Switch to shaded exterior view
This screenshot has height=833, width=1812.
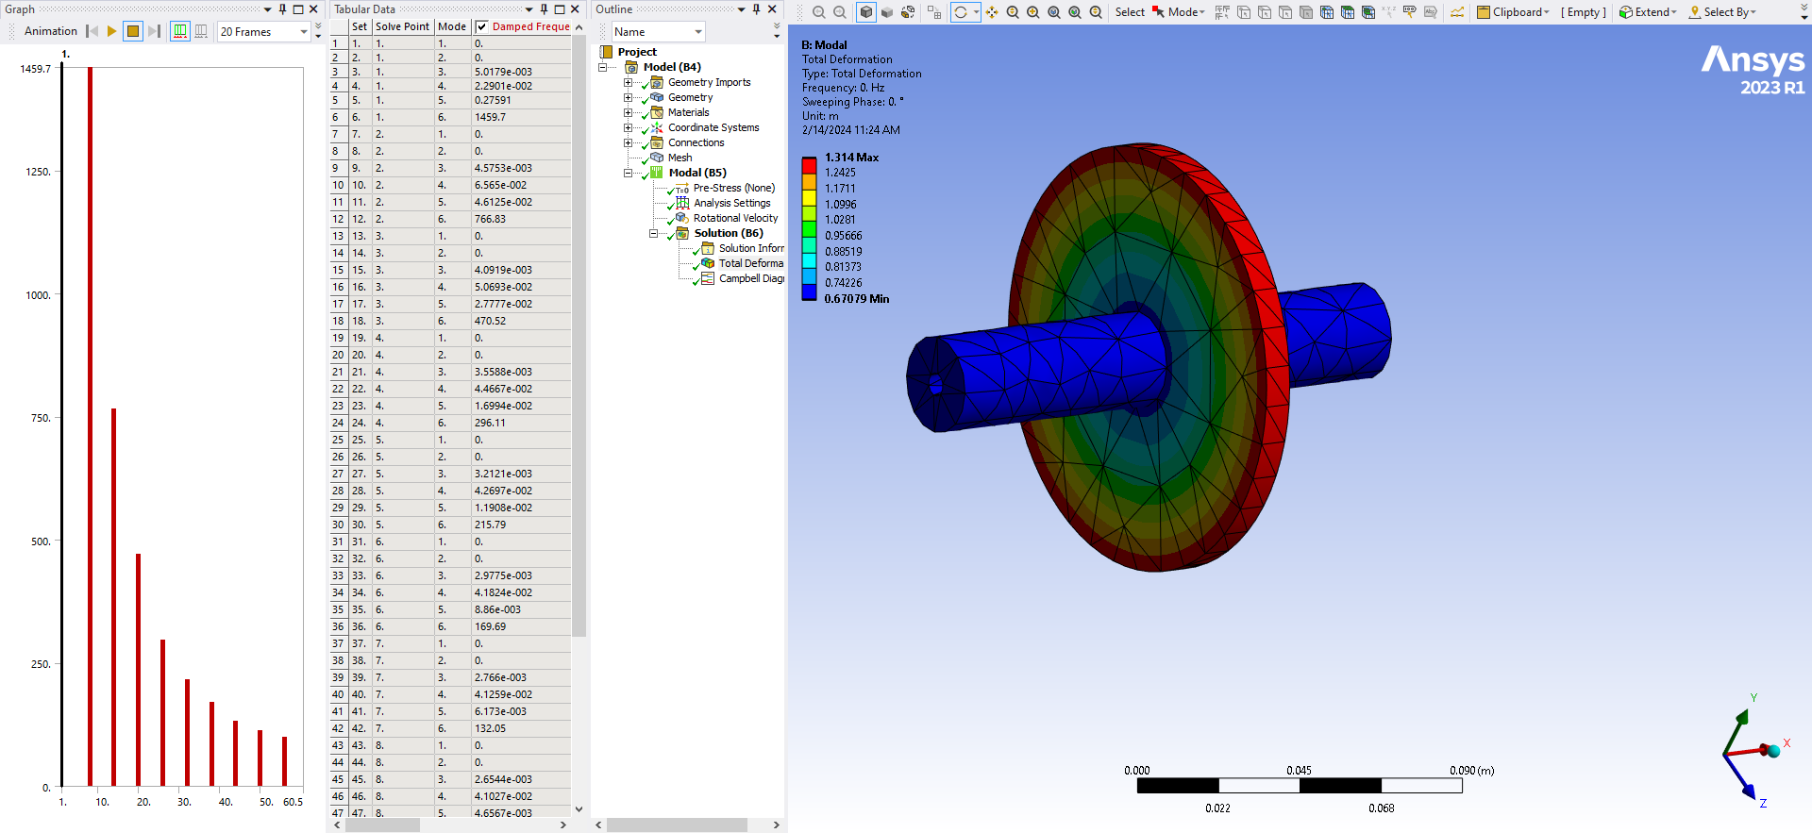pos(887,12)
